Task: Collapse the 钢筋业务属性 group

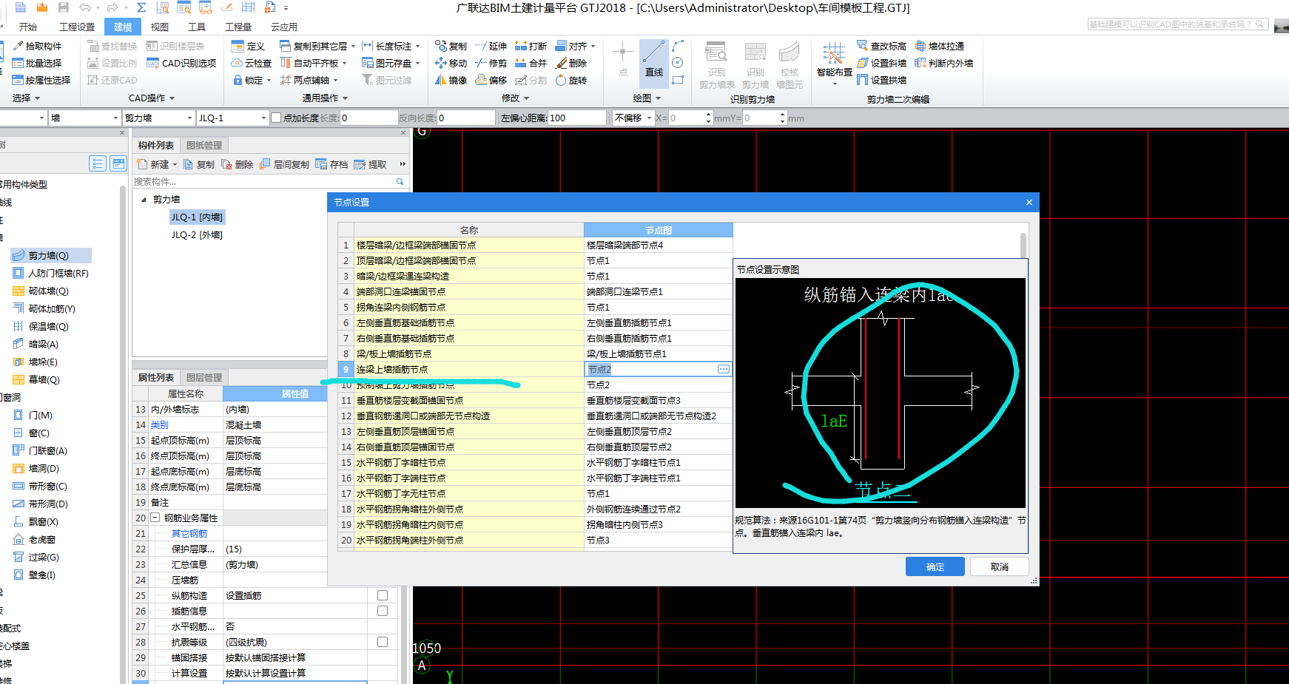Action: [x=155, y=518]
